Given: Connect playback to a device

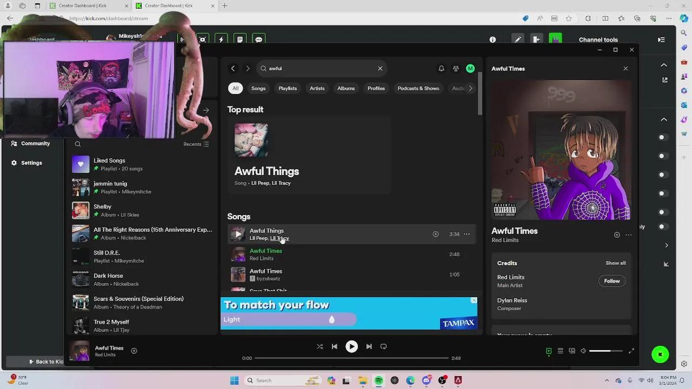Looking at the screenshot, I should [572, 351].
